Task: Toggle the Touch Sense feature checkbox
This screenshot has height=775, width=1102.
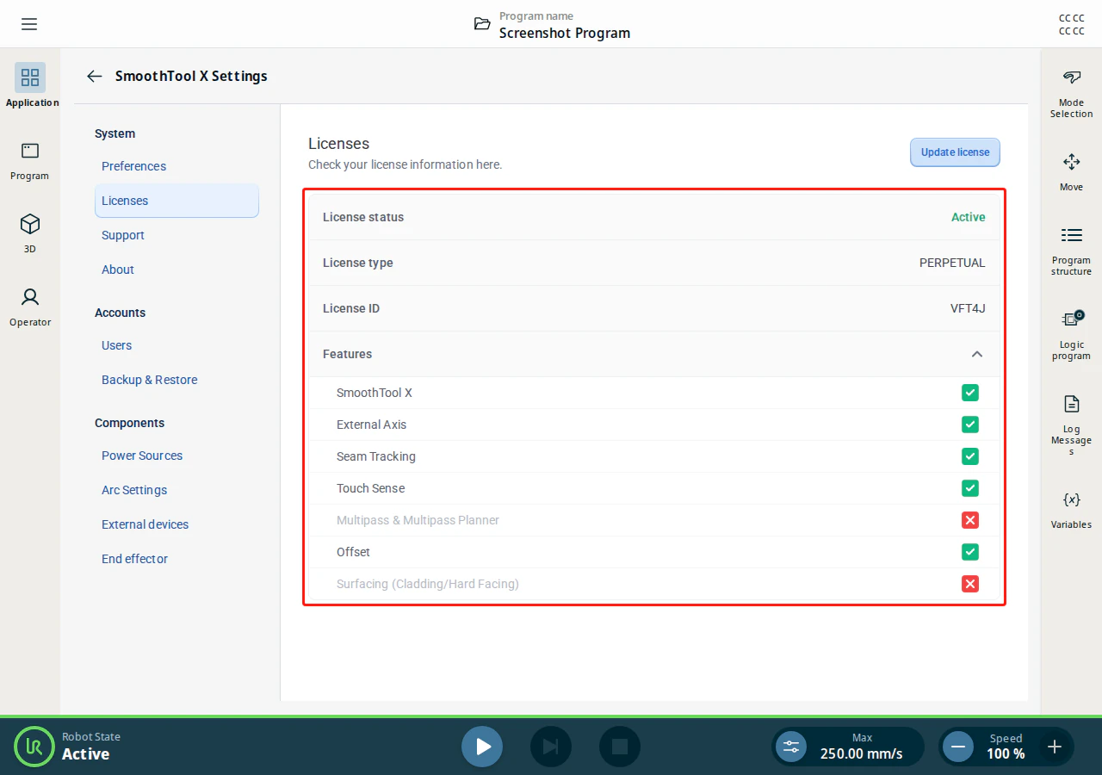Action: (x=970, y=488)
